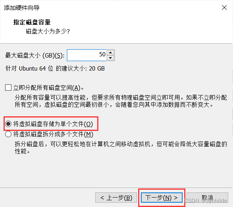Enable the 立即分配所有磁盘空间 checkbox box

click(x=8, y=88)
